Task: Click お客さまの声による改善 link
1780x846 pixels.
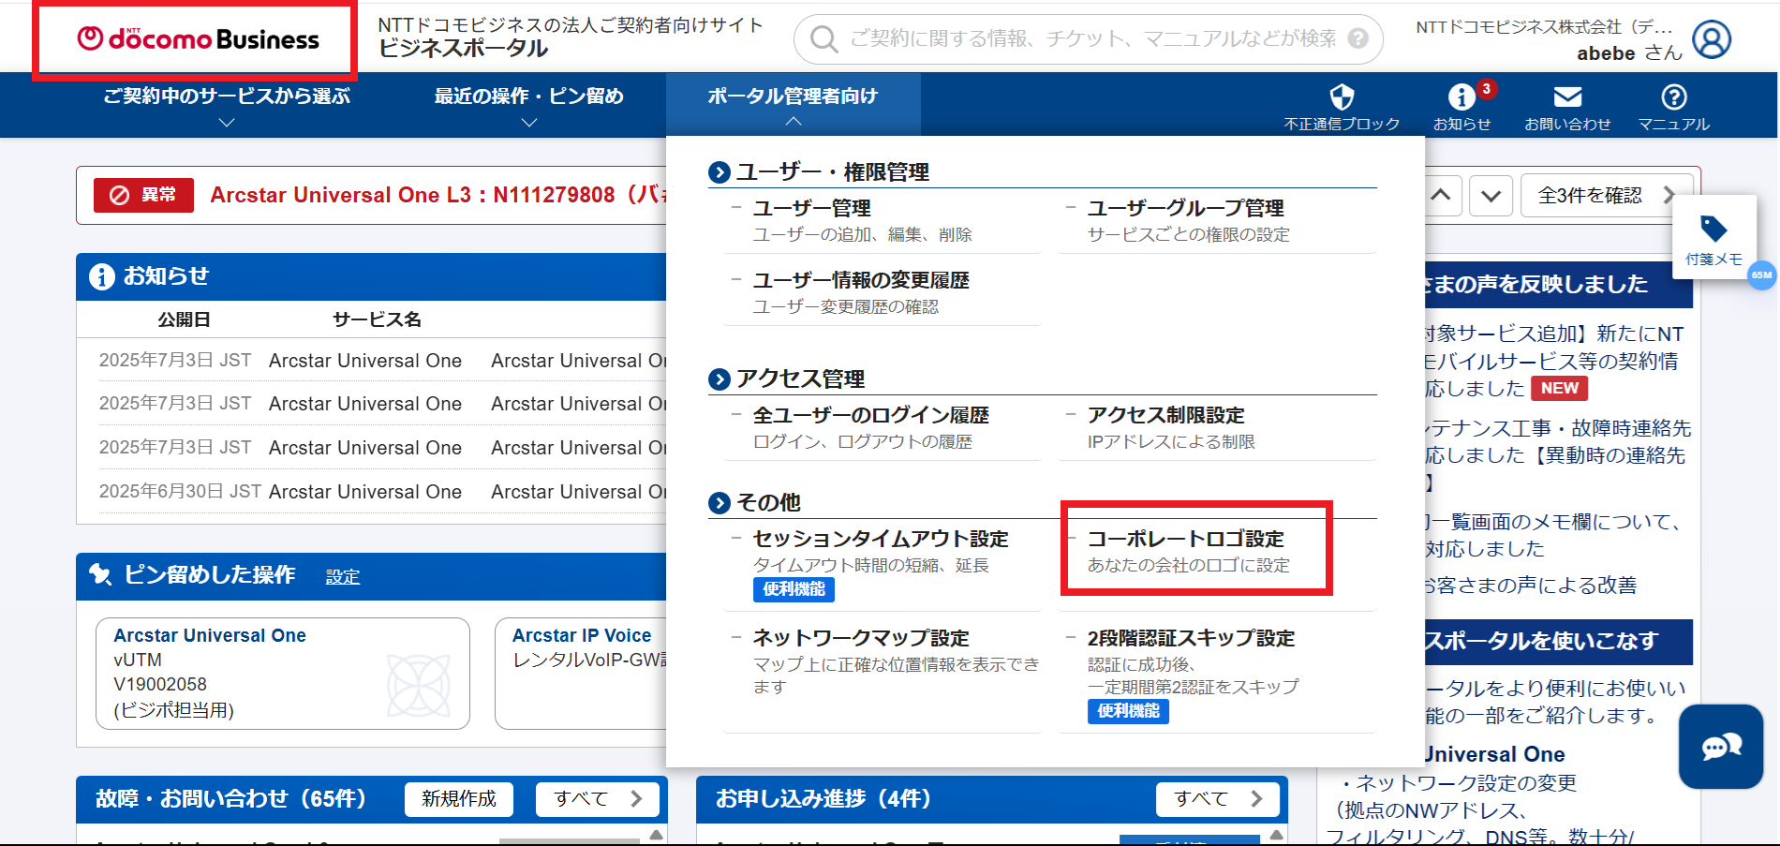Action: [x=1529, y=586]
